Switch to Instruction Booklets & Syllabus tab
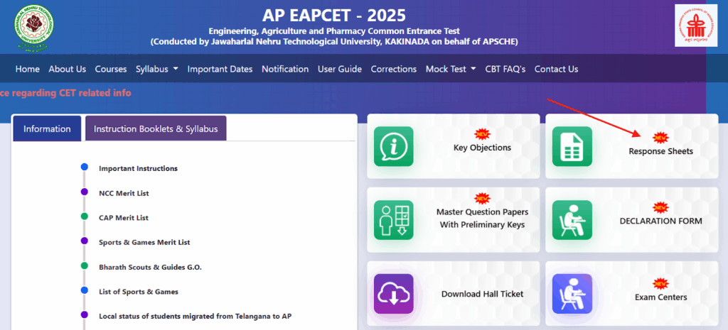The height and width of the screenshot is (330, 728). point(156,128)
